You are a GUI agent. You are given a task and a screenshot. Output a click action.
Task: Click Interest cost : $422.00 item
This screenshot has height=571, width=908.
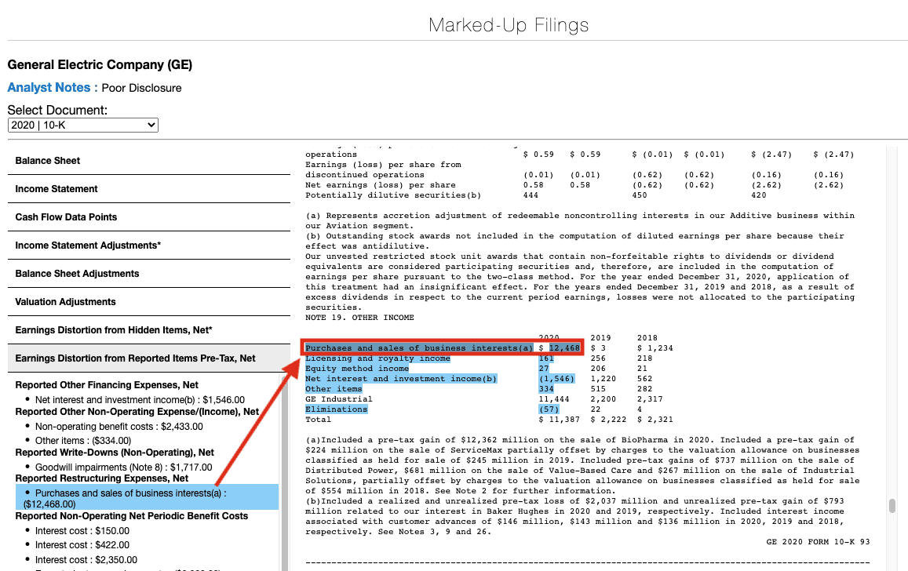pyautogui.click(x=82, y=545)
